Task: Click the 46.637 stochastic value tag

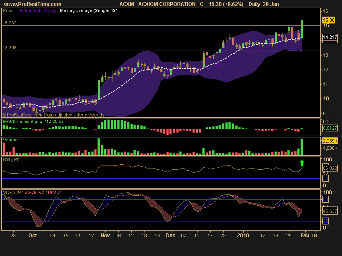Action: click(330, 211)
